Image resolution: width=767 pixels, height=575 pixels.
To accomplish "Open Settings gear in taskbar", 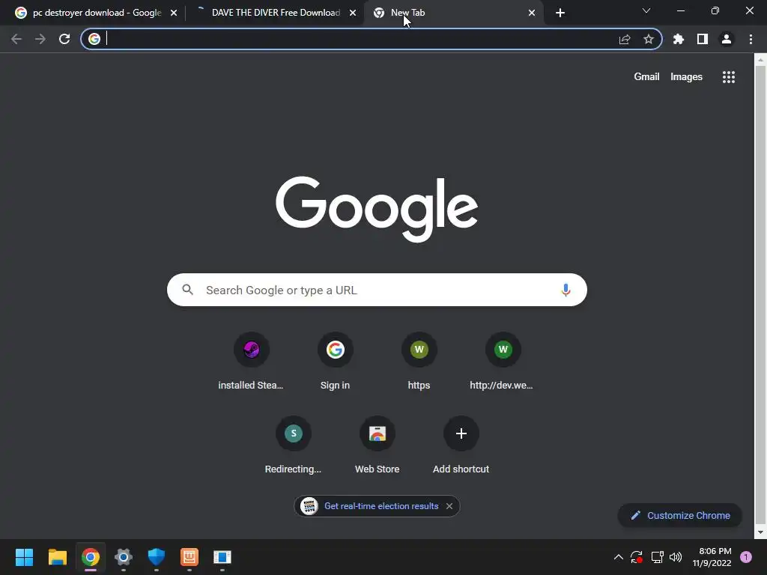I will tap(124, 557).
